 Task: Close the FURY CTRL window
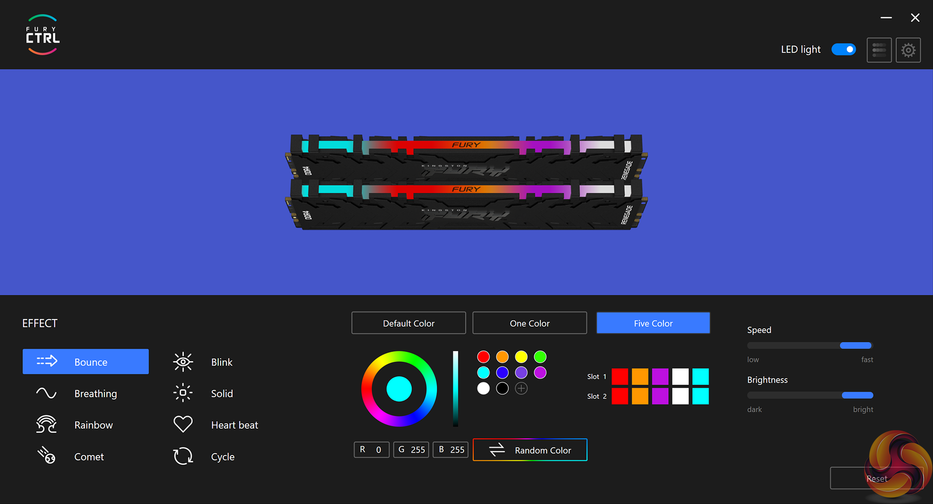915,17
